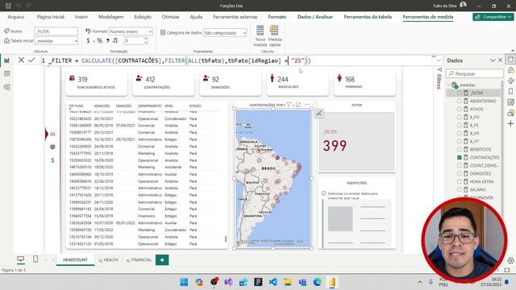Check the ABSENTEISMO measure checkbox
516x290 pixels.
460,101
